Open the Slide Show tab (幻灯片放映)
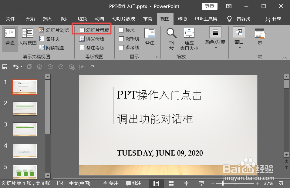The height and width of the screenshot is (188, 290). click(123, 19)
